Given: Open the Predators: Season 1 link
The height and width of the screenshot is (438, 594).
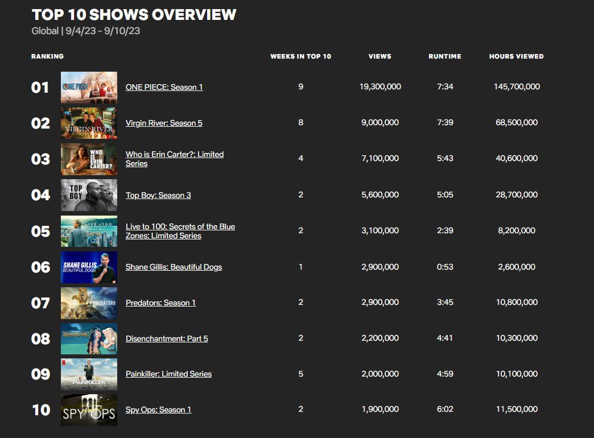Looking at the screenshot, I should coord(160,303).
